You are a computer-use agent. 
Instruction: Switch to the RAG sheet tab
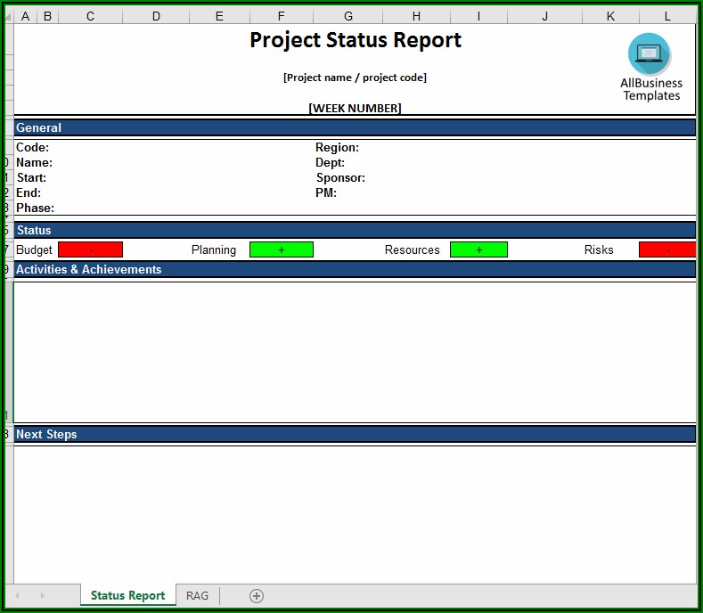(197, 595)
